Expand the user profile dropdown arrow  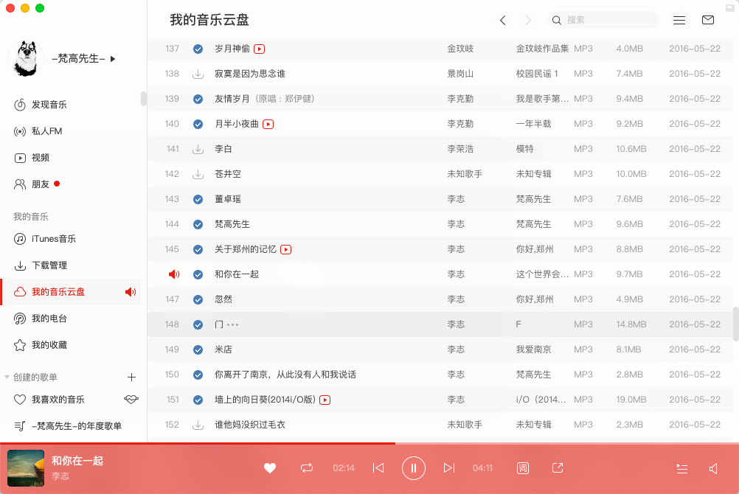point(113,58)
